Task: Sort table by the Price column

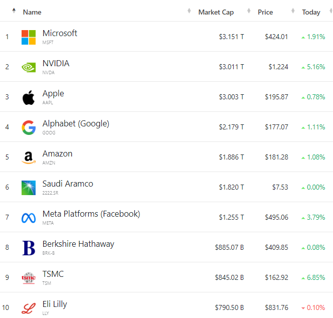Action: (265, 12)
